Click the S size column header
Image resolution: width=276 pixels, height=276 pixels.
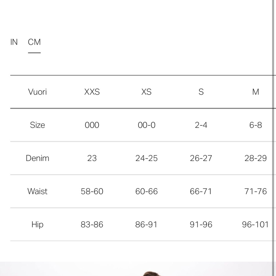click(x=201, y=92)
